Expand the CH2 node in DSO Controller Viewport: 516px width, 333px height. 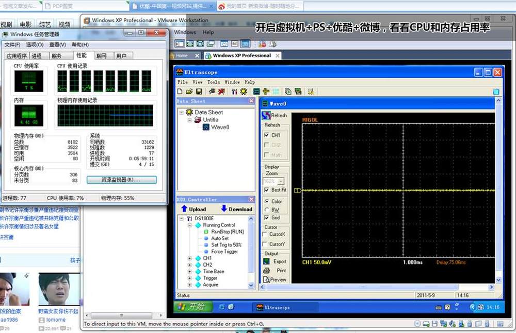(189, 265)
